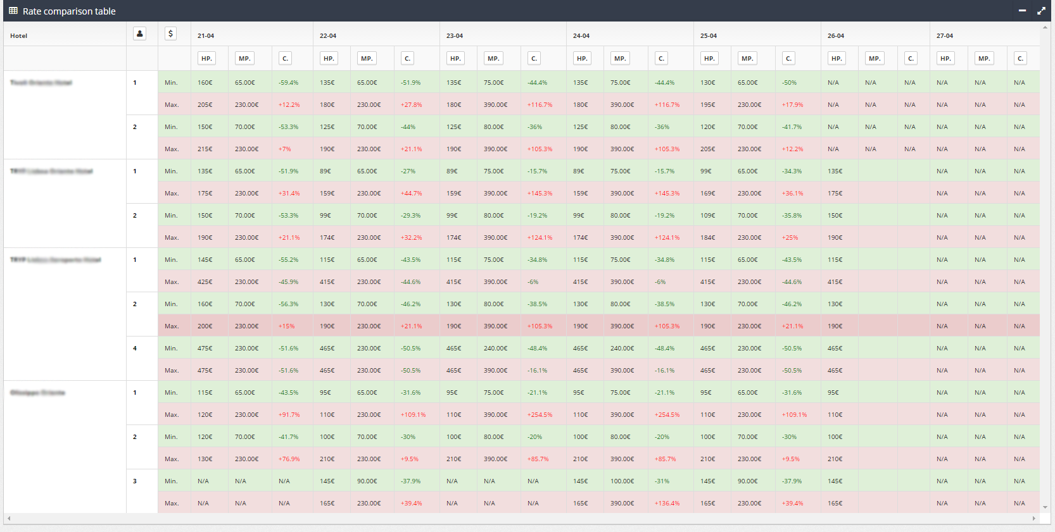
Task: Click the MP. button under 26-04
Action: pyautogui.click(x=875, y=58)
